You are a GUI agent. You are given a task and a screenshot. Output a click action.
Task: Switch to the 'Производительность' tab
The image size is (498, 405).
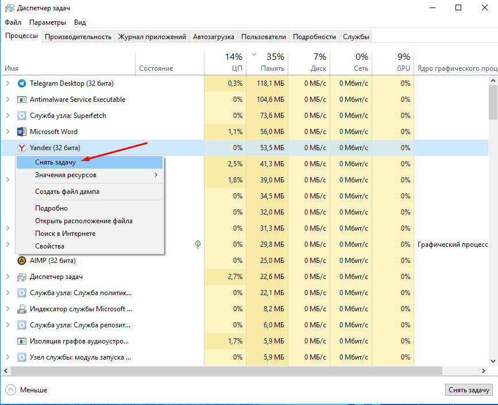[x=78, y=37]
